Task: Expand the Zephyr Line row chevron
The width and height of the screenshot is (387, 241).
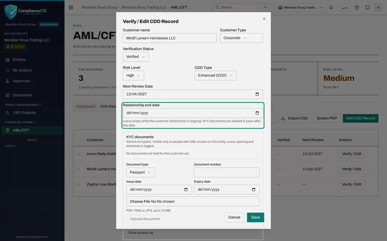Action: (x=78, y=184)
